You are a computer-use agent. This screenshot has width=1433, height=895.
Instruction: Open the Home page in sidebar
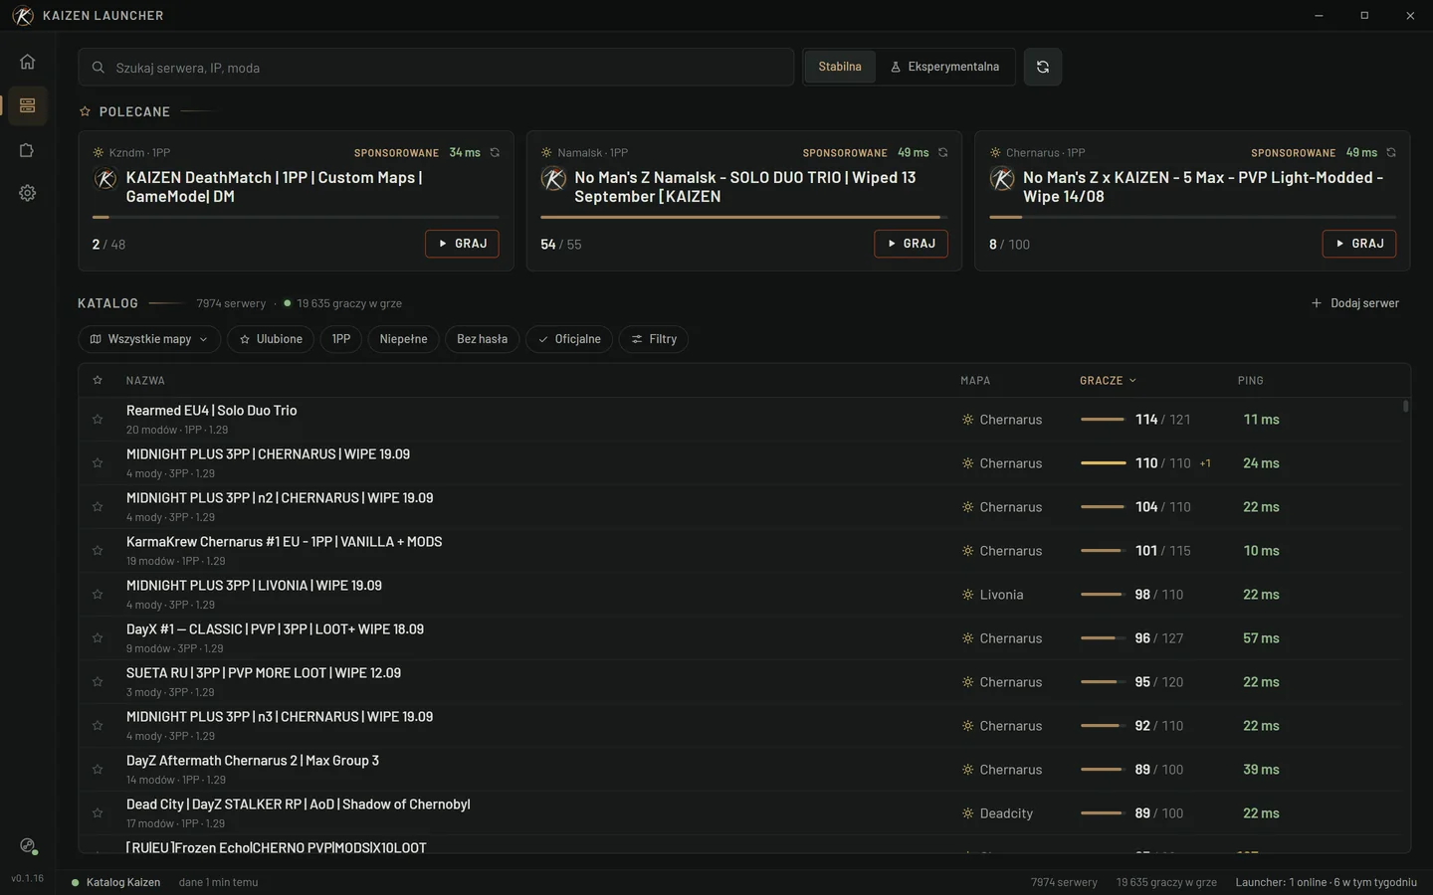27,62
